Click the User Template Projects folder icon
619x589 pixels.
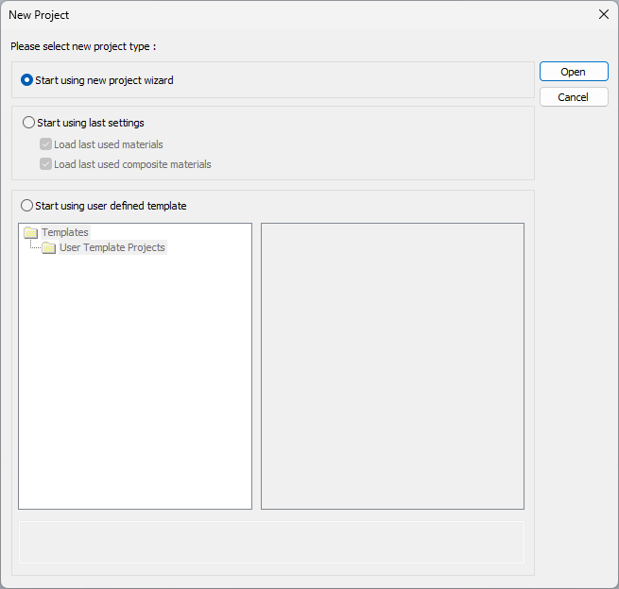(x=49, y=248)
